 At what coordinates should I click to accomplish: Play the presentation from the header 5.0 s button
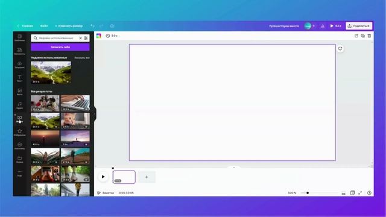click(335, 26)
